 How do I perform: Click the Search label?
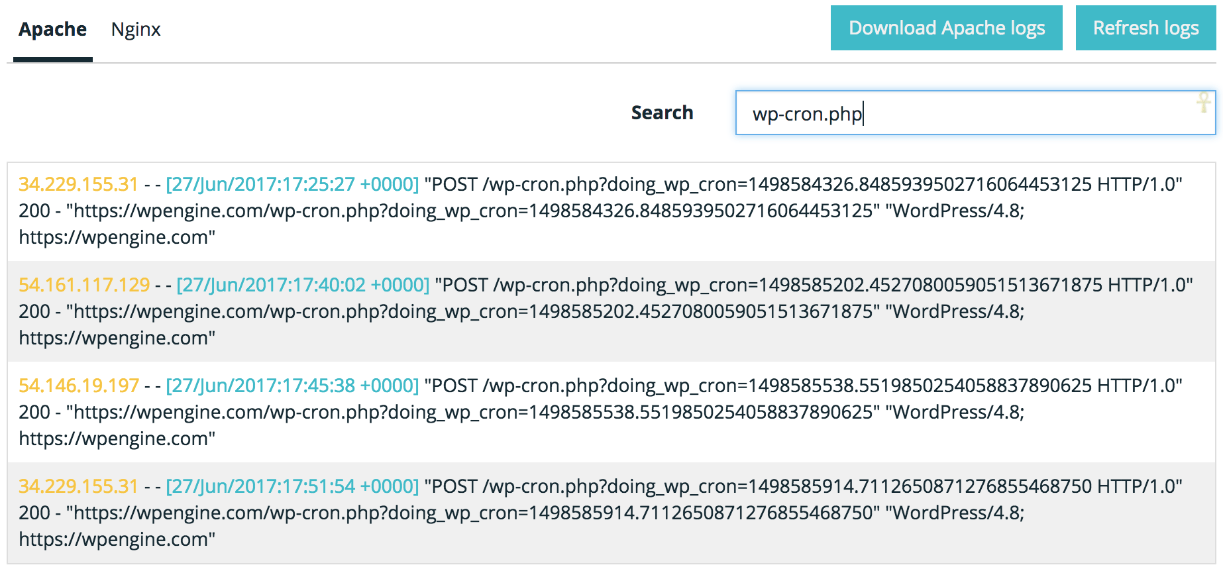(662, 113)
